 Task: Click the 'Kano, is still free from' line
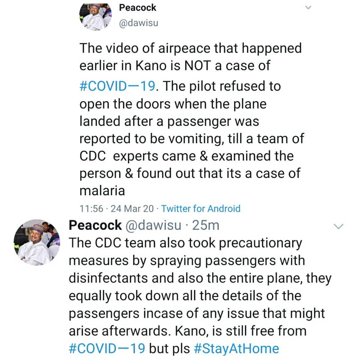click(x=241, y=331)
